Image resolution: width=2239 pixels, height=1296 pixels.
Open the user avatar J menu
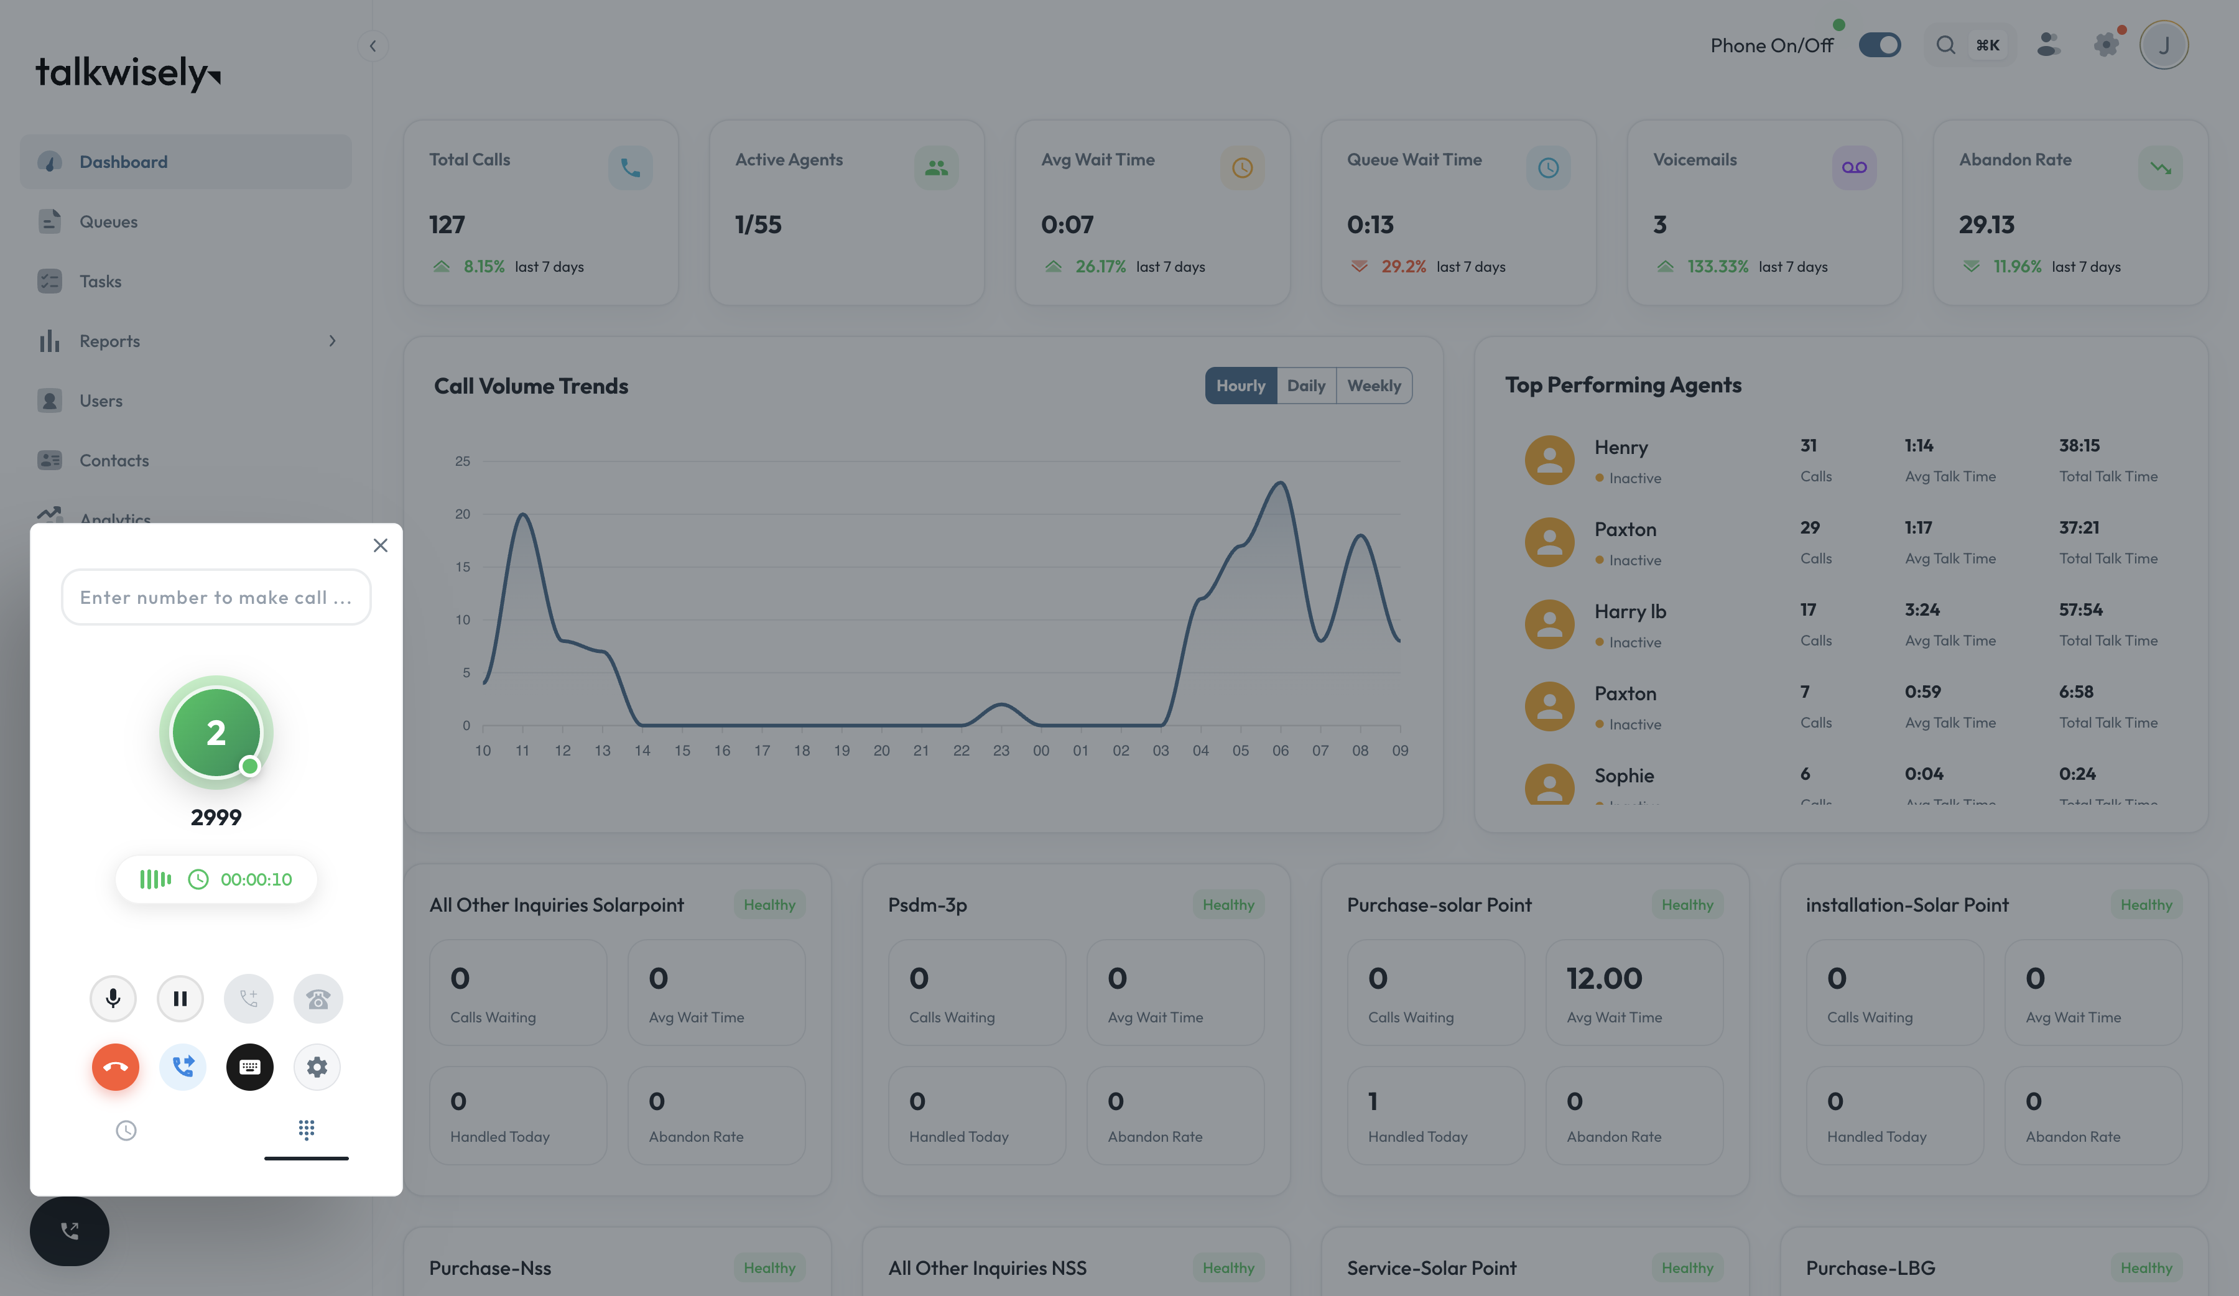tap(2164, 45)
